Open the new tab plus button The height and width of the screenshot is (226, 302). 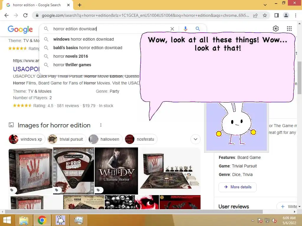(80, 5)
